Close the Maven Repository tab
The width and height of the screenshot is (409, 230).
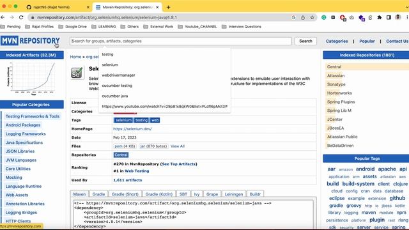pyautogui.click(x=157, y=7)
